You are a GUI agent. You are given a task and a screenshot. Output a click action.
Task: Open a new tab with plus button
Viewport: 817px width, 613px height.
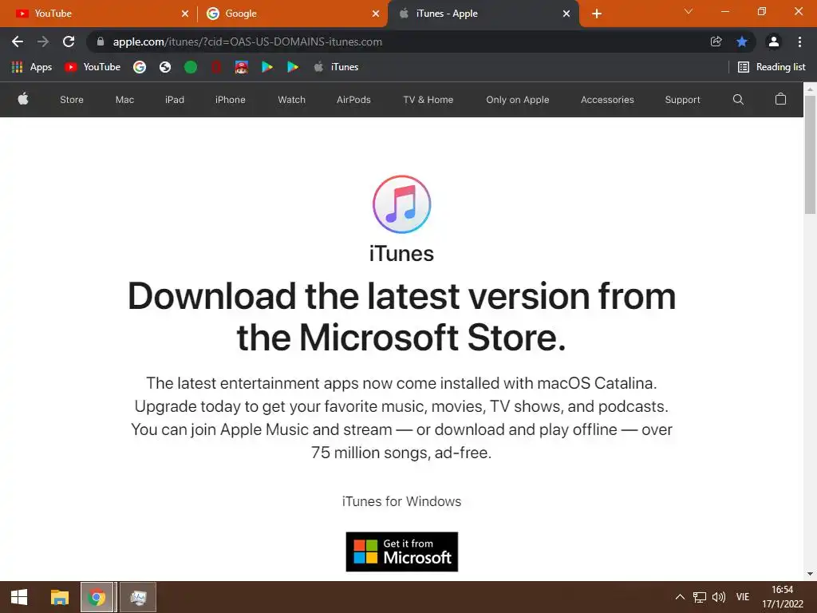[x=597, y=14]
